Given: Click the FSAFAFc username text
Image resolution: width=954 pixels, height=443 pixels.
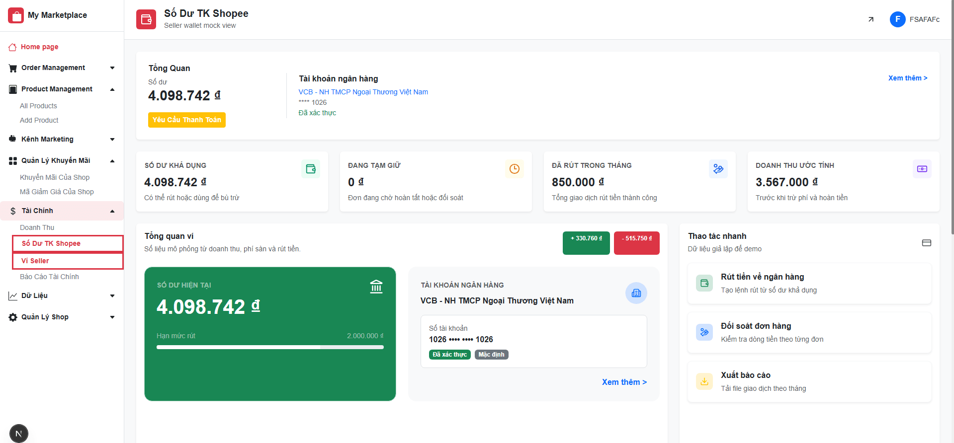Looking at the screenshot, I should click(x=925, y=19).
